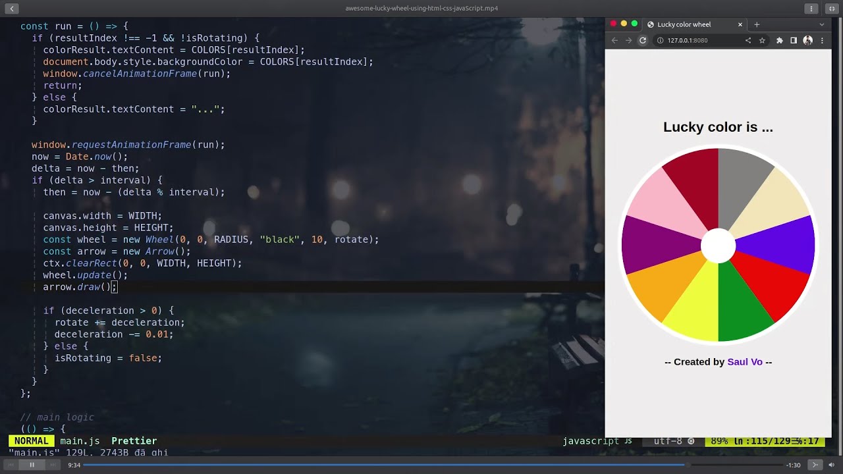
Task: Click the 127.0.0.1:8080 address field
Action: tap(688, 40)
